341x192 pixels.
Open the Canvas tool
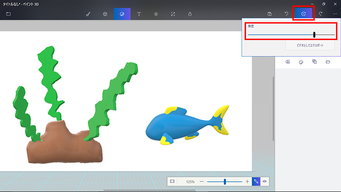(173, 14)
